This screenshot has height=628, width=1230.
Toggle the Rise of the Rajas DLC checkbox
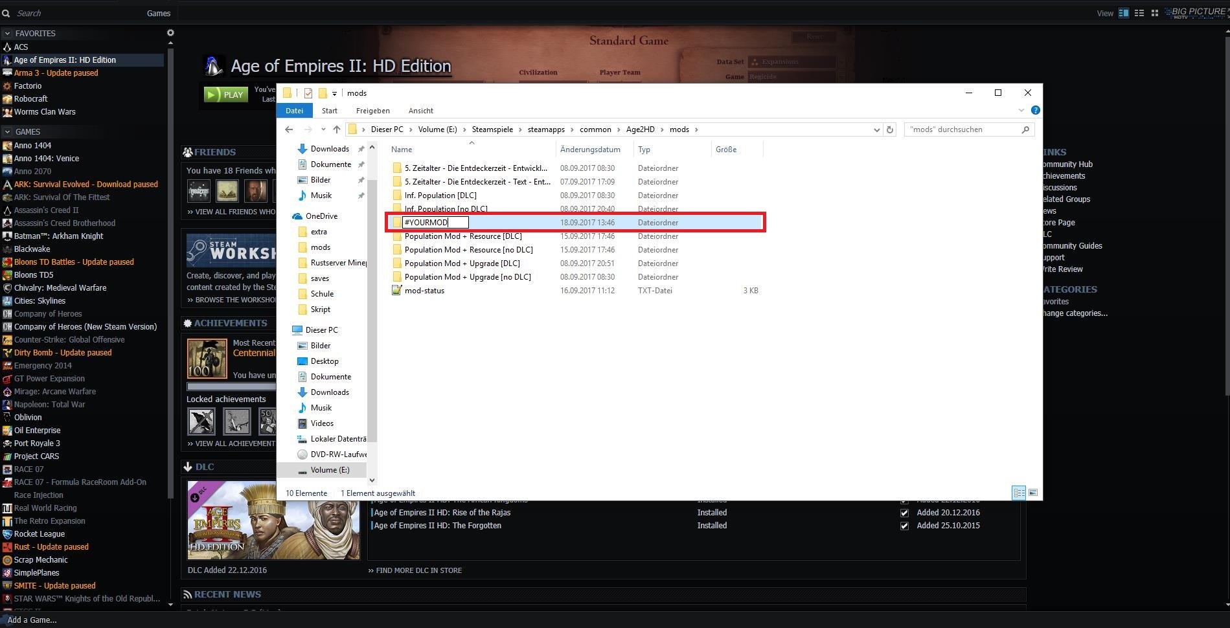point(904,513)
